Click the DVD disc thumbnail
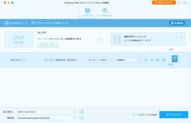The height and width of the screenshot is (123, 191). pyautogui.click(x=19, y=40)
